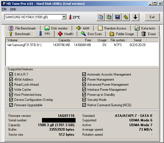This screenshot has width=164, height=143.
Task: Click the Serial column header
Action: coord(137,40)
